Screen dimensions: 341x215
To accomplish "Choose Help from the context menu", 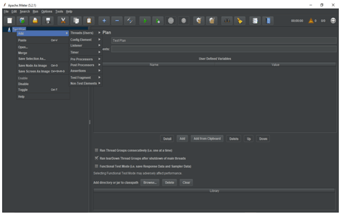I will [43, 97].
